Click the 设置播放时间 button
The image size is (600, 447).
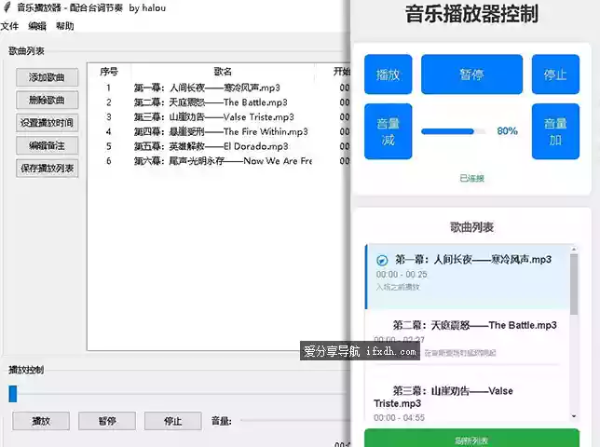click(48, 123)
